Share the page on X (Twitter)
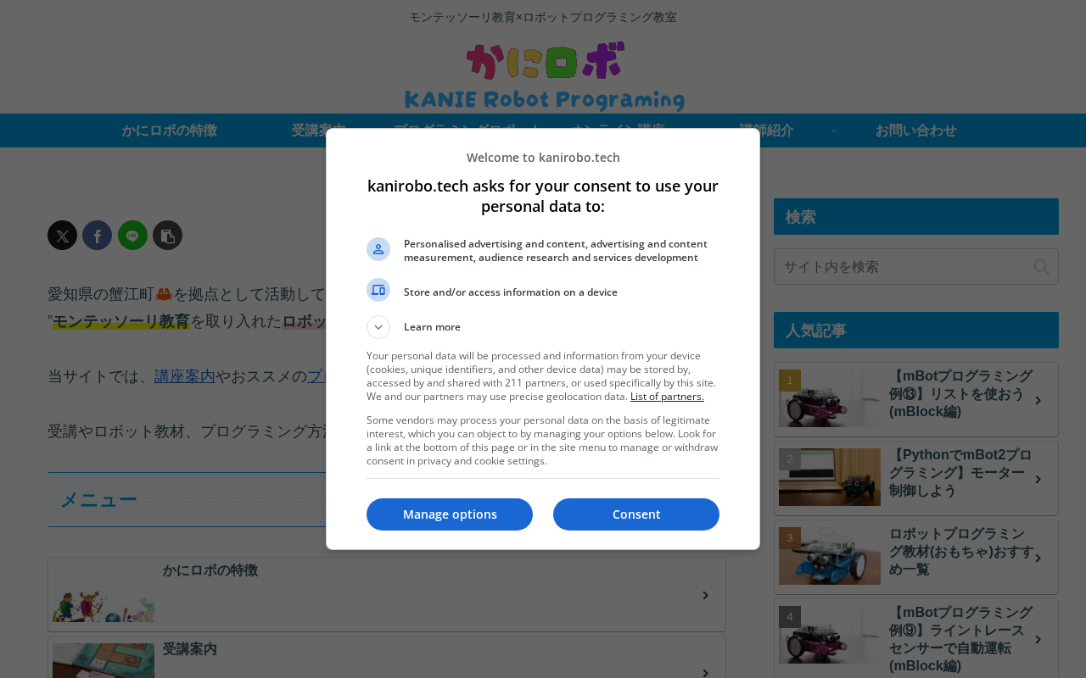The height and width of the screenshot is (678, 1086). point(62,236)
